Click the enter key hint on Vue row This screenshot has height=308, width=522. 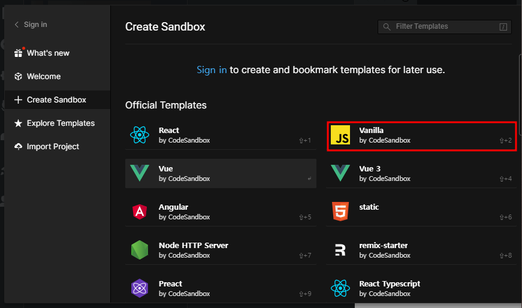point(309,179)
